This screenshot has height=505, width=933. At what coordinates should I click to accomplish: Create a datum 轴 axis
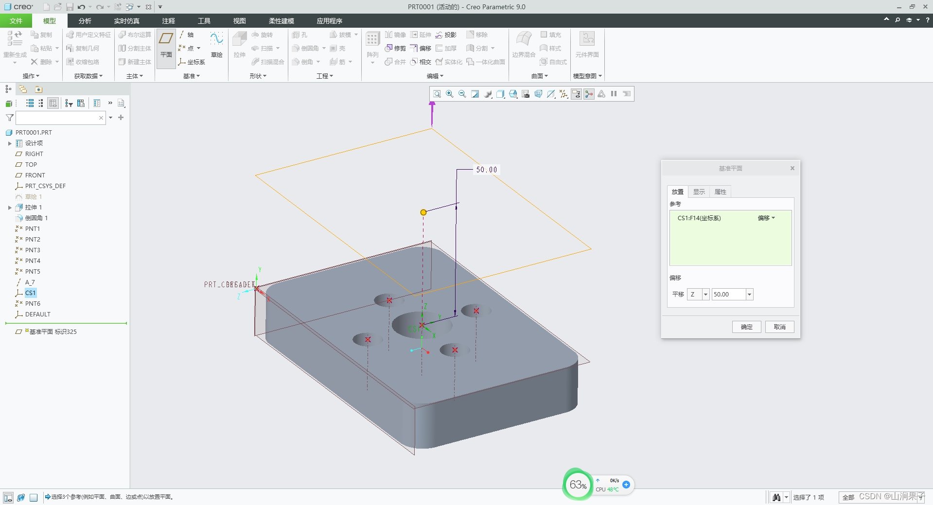click(x=186, y=35)
